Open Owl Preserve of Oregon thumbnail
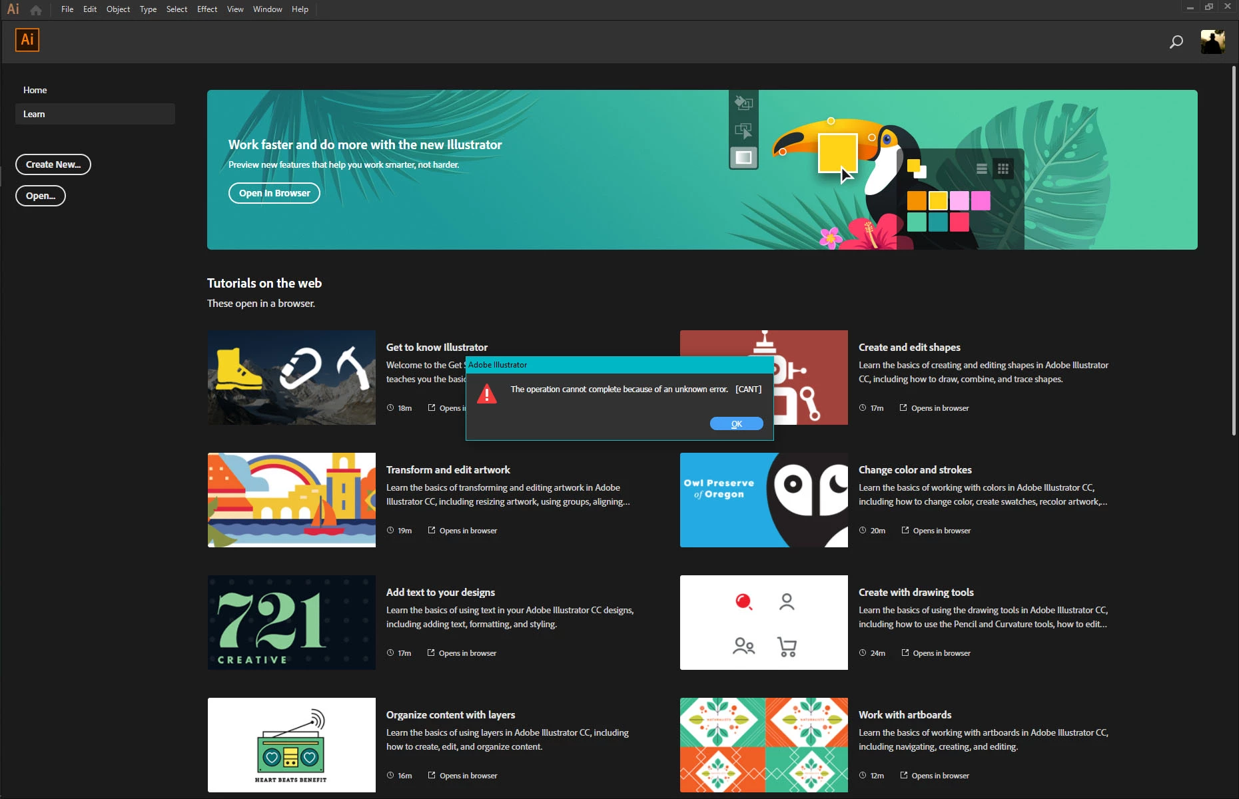 pyautogui.click(x=764, y=500)
